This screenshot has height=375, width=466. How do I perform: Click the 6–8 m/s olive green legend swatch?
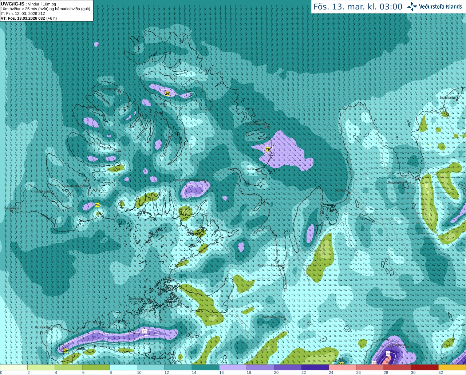coord(96,367)
